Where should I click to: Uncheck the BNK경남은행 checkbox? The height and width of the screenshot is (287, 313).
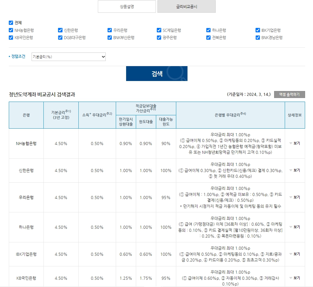pyautogui.click(x=257, y=38)
